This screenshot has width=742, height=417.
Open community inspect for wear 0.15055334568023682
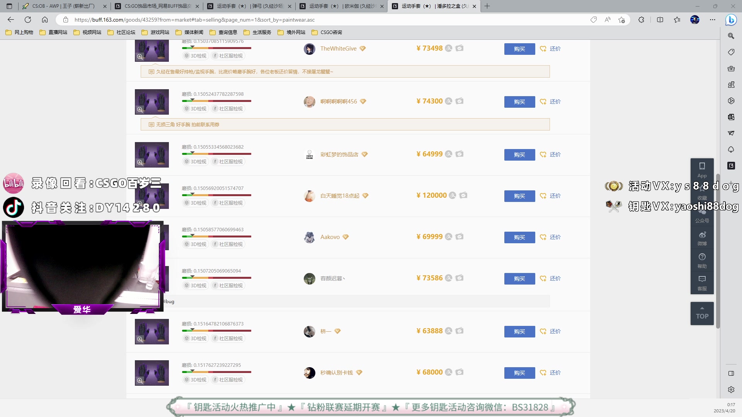228,162
